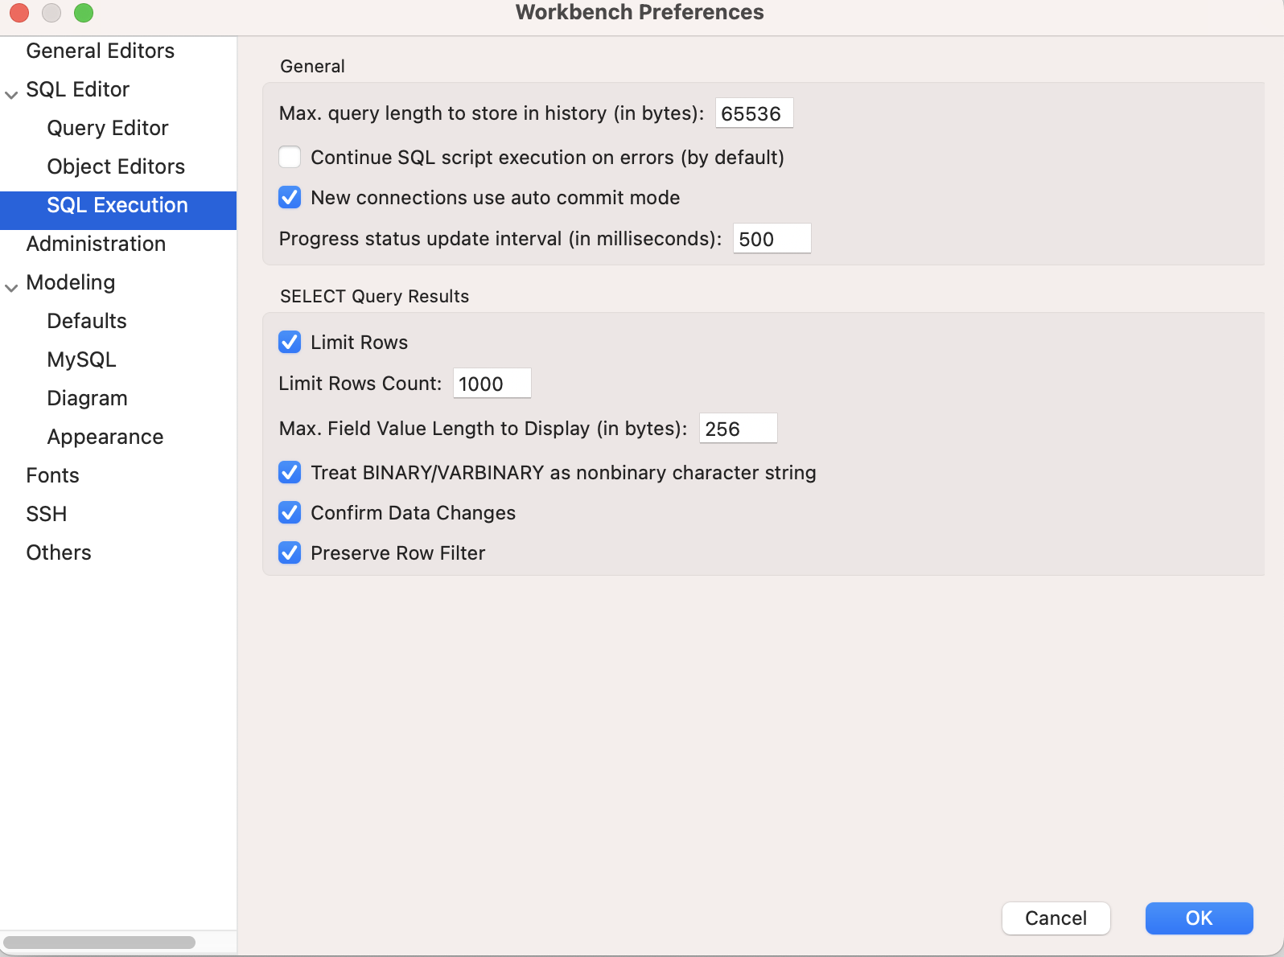Select SQL Execution preferences page
Image resolution: width=1284 pixels, height=957 pixels.
point(118,210)
